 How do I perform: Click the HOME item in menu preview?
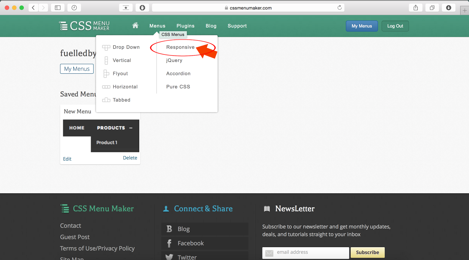(x=77, y=128)
